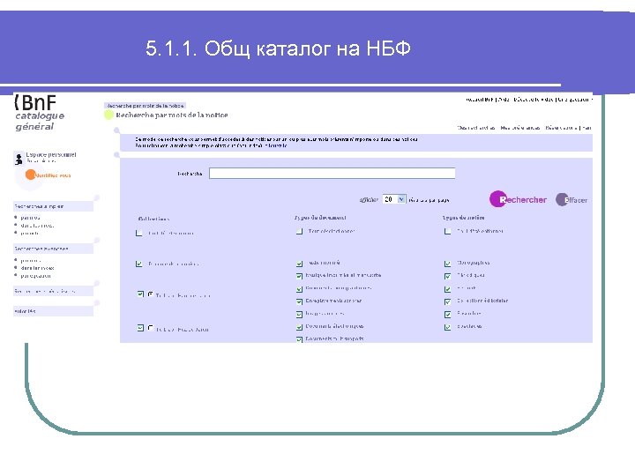Uncheck the Collections éditoriales checkbox
Viewport: 635px width, 476px height.
[447, 301]
